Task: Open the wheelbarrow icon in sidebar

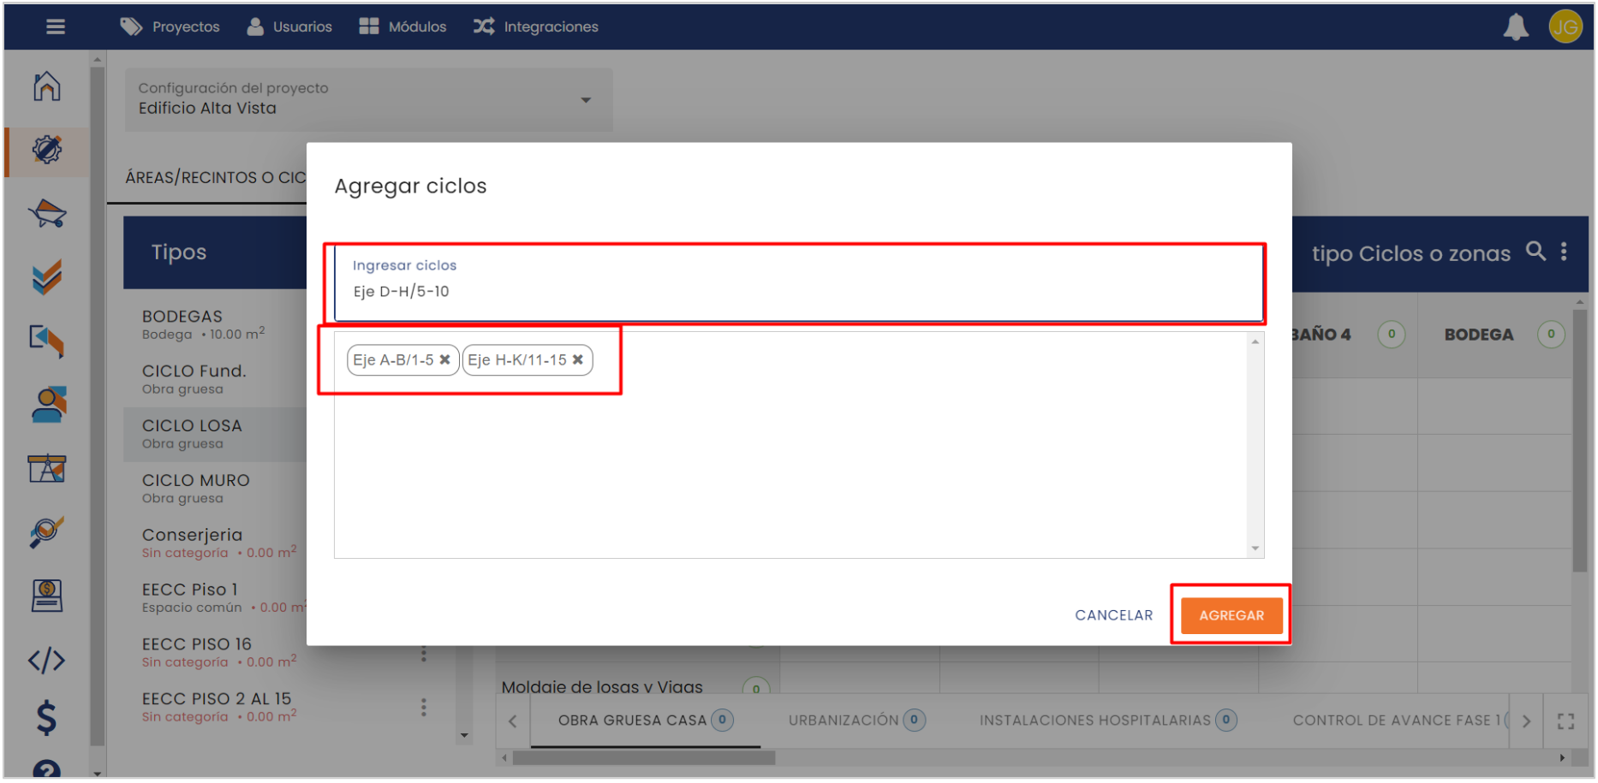Action: [47, 213]
